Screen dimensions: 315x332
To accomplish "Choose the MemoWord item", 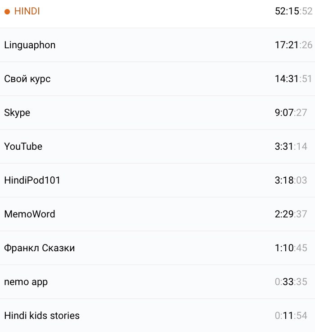I will coord(30,214).
